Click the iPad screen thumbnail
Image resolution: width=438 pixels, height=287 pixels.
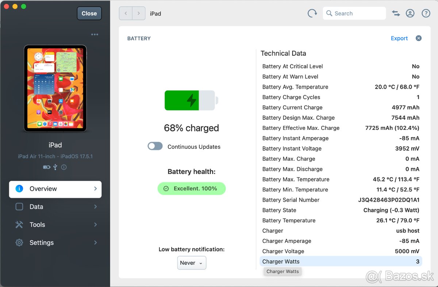[55, 88]
